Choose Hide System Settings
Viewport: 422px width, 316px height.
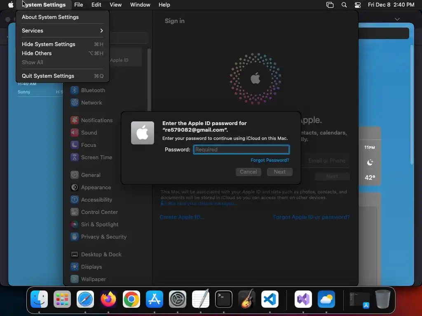click(63, 44)
